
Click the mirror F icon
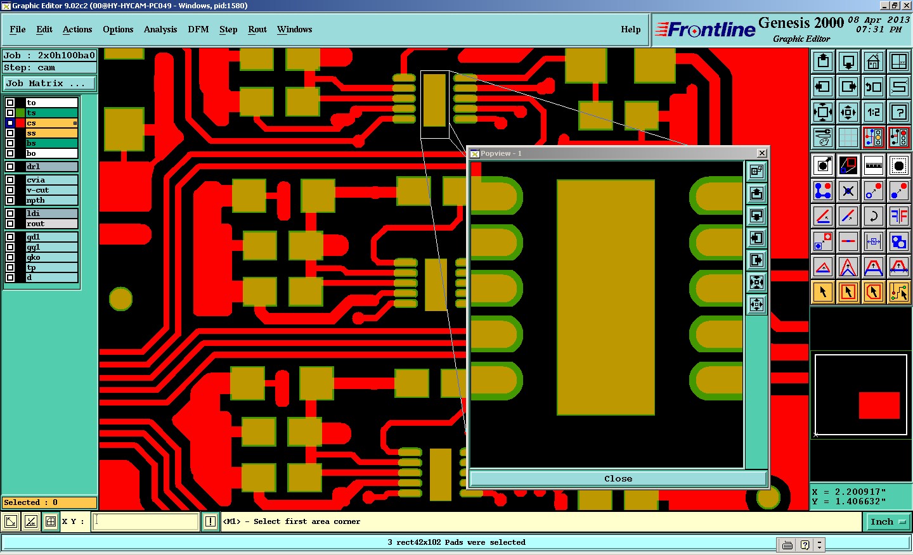(x=899, y=216)
